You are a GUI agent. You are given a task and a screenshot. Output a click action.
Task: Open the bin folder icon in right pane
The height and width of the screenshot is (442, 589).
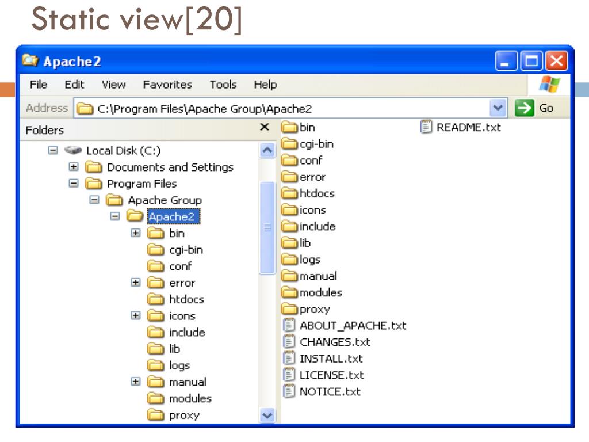click(x=290, y=127)
